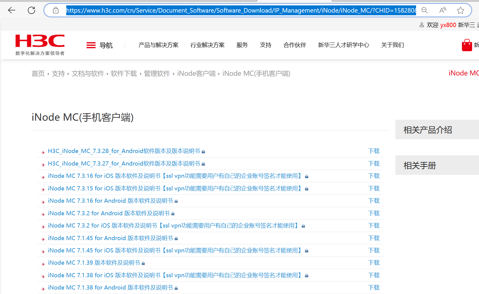
Task: Click the lock icon after 7.3.2 Android title
Action: pos(173,214)
